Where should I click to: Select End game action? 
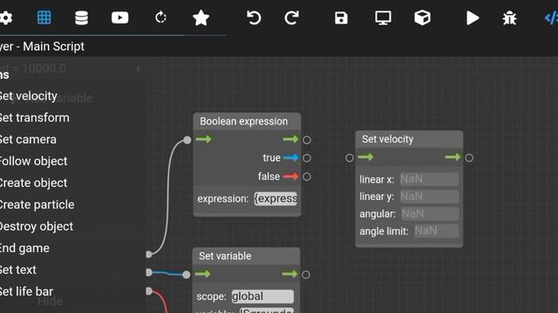(24, 248)
